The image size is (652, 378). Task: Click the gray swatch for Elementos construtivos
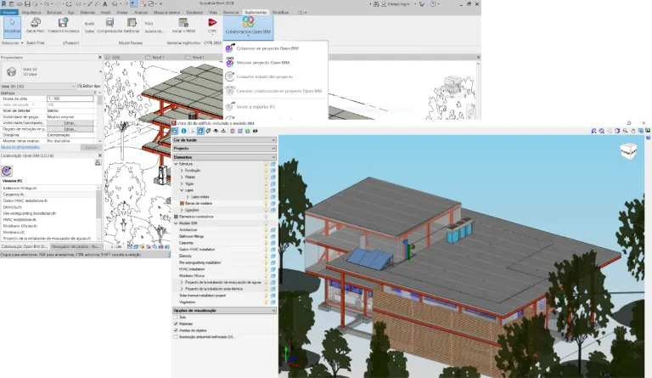coord(176,217)
